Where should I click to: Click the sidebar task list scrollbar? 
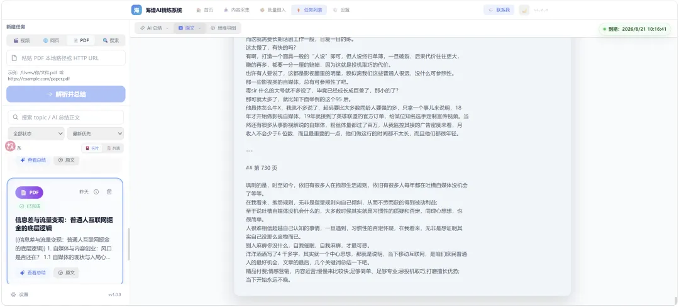pyautogui.click(x=129, y=245)
